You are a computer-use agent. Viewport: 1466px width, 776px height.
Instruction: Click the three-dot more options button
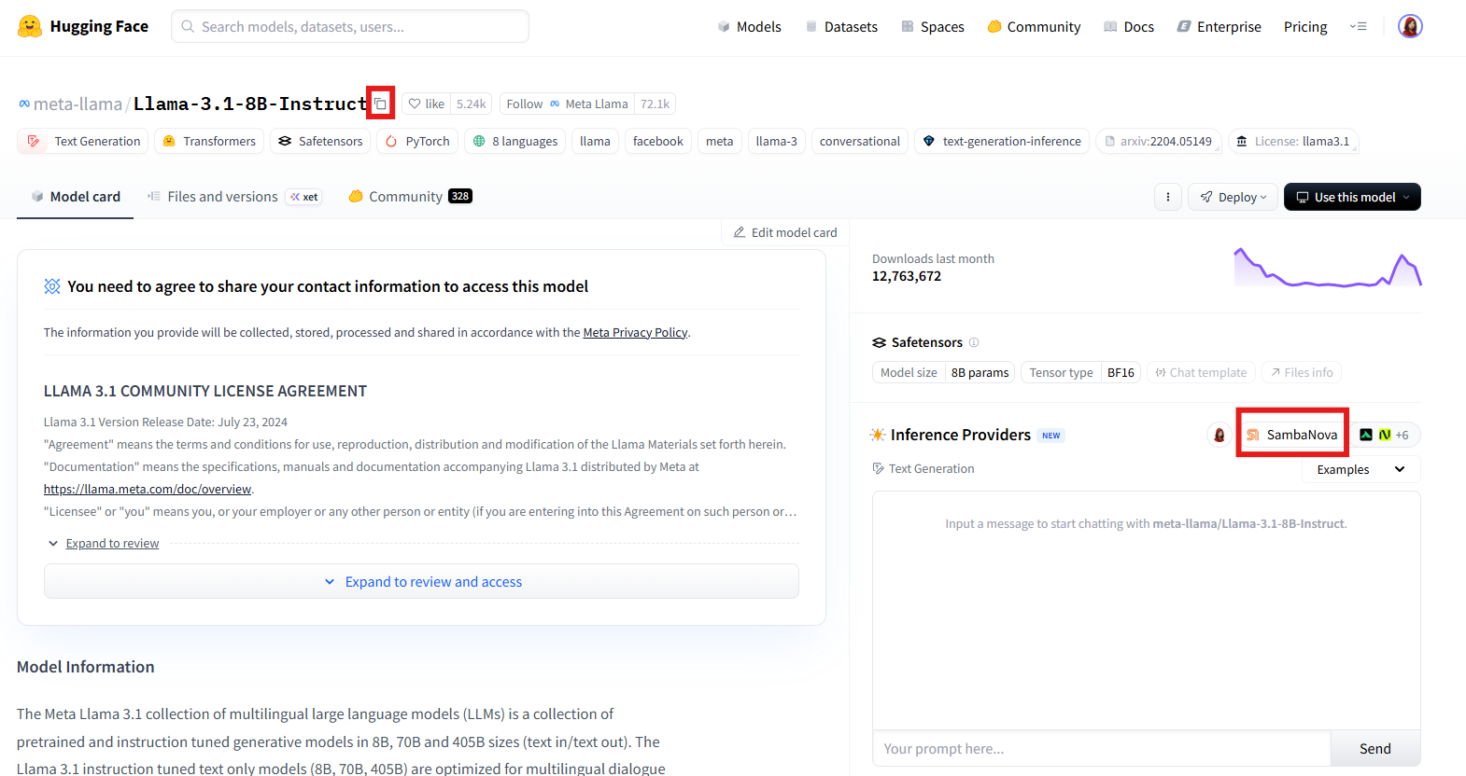coord(1167,197)
